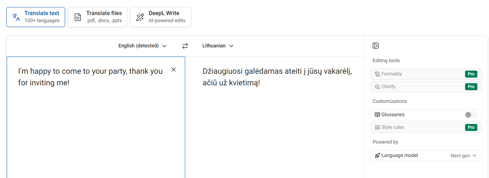Switch to the Translate text tab
This screenshot has width=489, height=178.
pyautogui.click(x=36, y=17)
